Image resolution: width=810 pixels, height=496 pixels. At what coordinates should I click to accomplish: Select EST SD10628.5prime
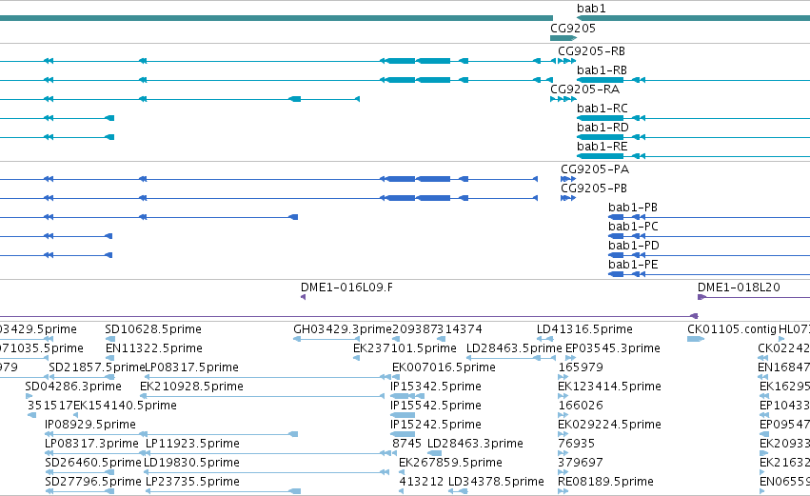coord(153,329)
